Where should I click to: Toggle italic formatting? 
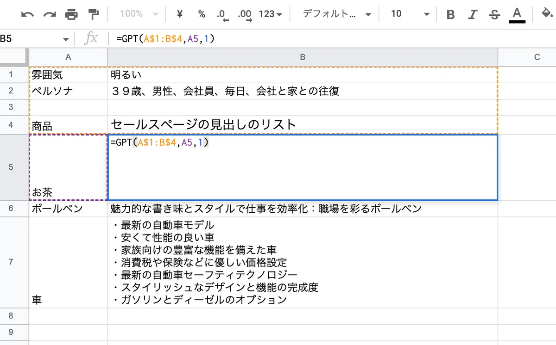pyautogui.click(x=473, y=14)
